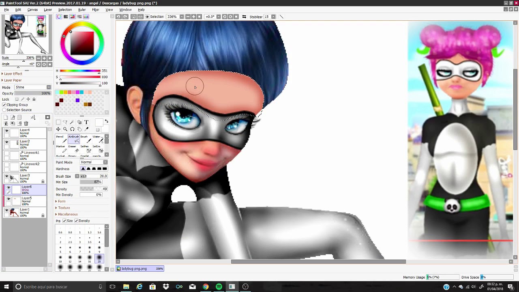Select the softest brush Hardness shape
The width and height of the screenshot is (519, 292).
coord(83,169)
